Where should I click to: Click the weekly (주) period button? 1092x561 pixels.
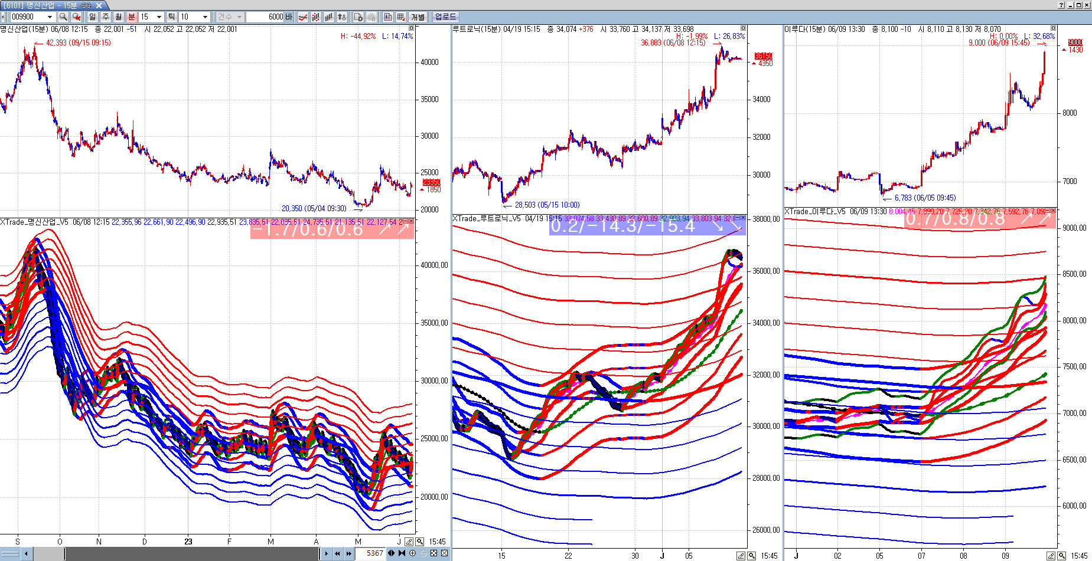pos(106,17)
